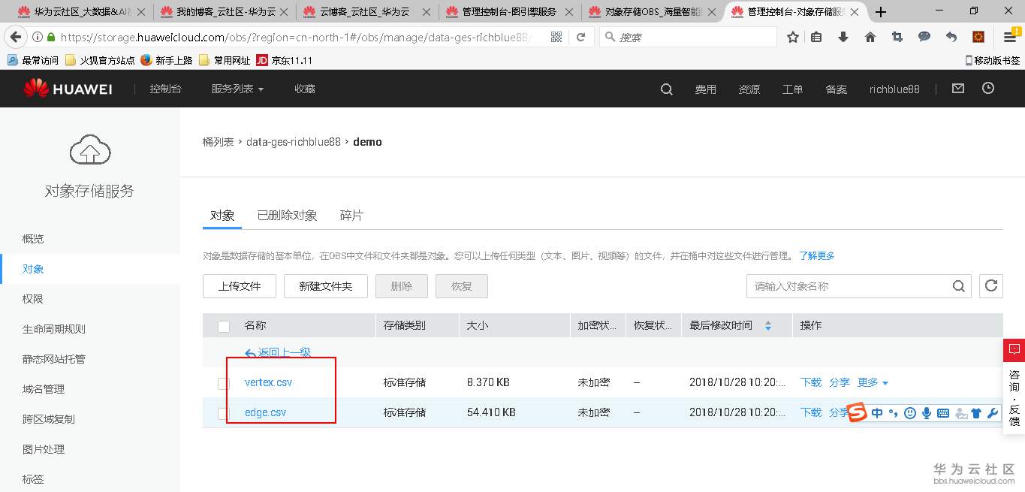Open the Sogou soft keyboard
The width and height of the screenshot is (1025, 492).
click(942, 412)
